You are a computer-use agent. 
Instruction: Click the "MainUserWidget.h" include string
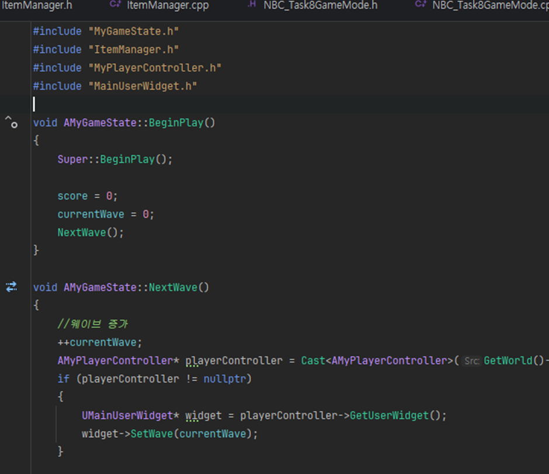click(143, 86)
